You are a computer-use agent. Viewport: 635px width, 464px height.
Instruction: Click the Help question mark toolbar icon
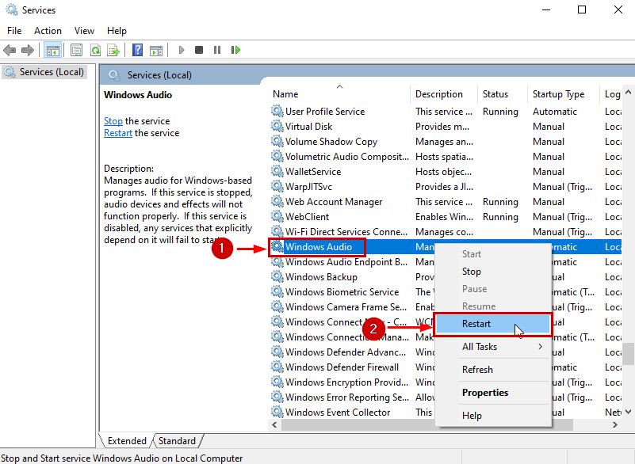tap(138, 50)
